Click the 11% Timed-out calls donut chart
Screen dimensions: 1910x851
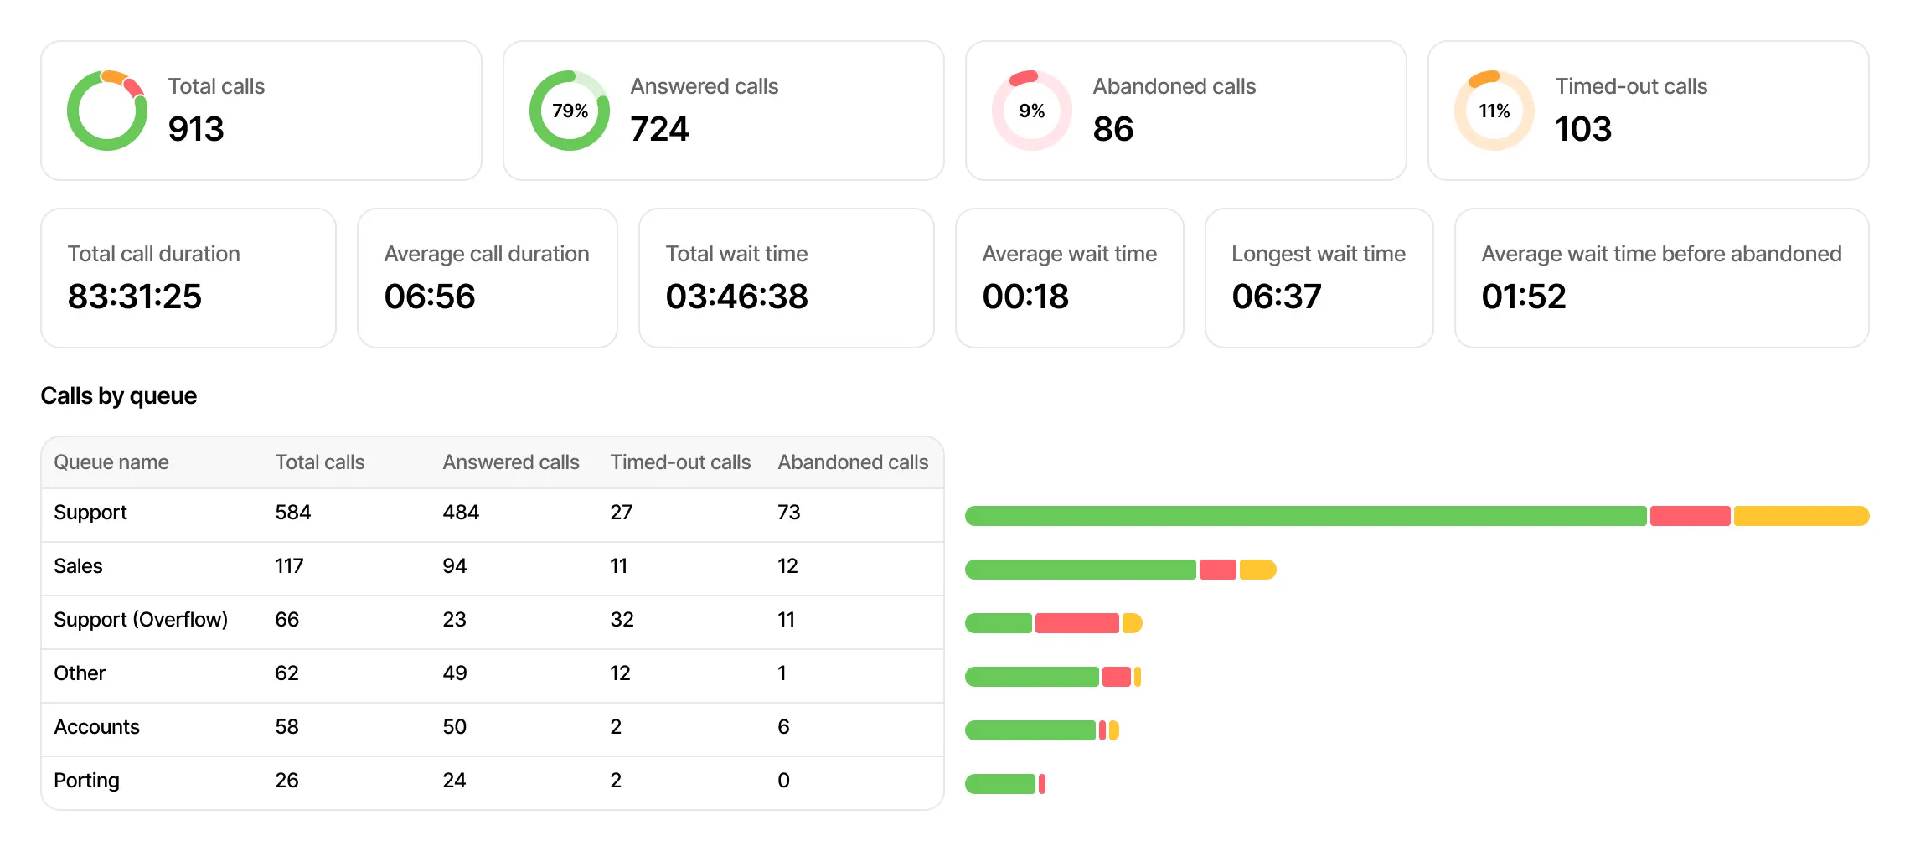1494,111
